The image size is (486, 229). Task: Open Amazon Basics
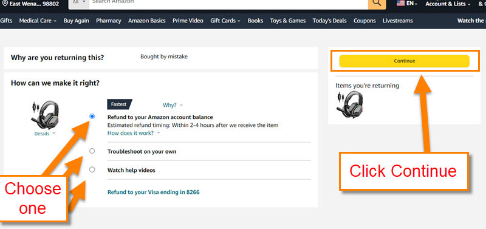147,21
